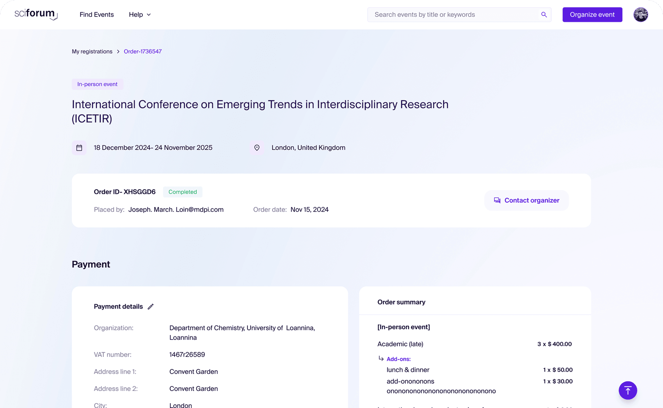663x408 pixels.
Task: Click Order summary heading
Action: point(401,302)
